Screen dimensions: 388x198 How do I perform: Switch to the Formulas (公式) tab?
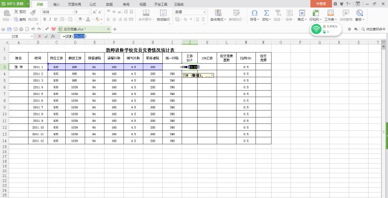coord(93,4)
